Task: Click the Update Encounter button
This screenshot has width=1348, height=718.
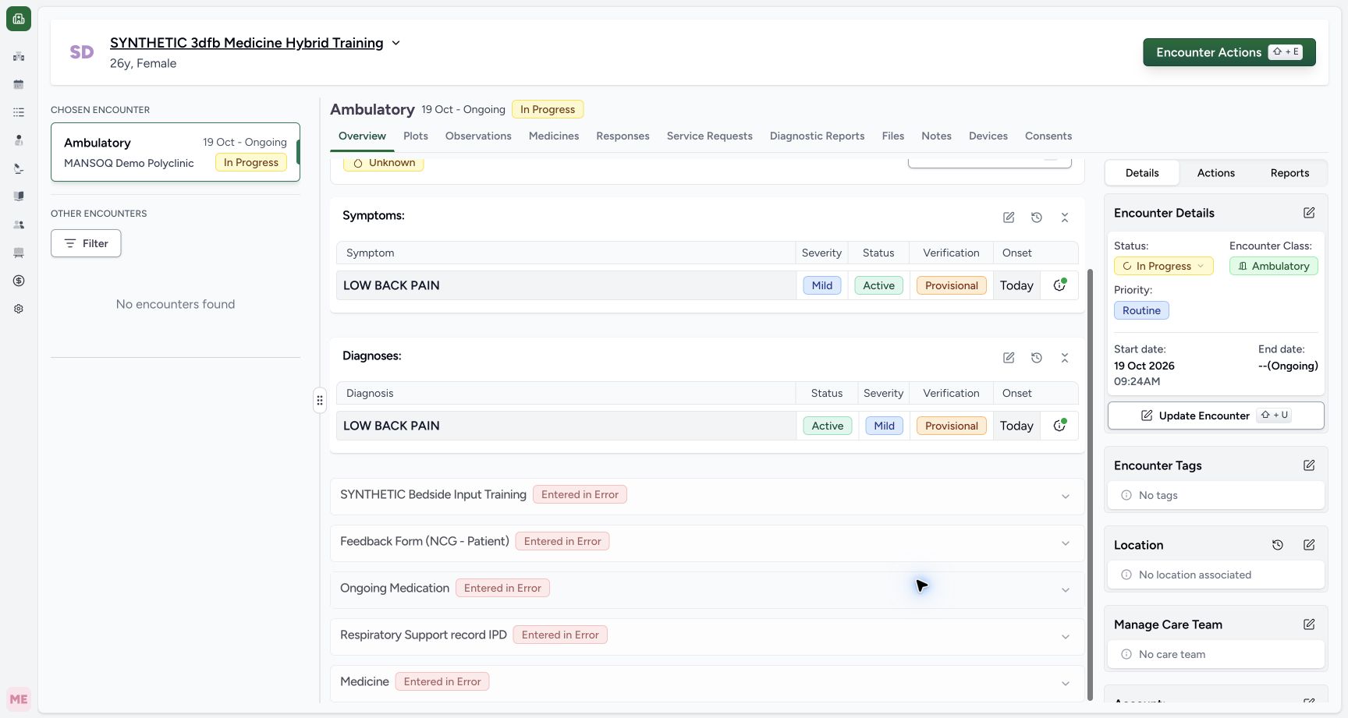Action: click(x=1215, y=416)
